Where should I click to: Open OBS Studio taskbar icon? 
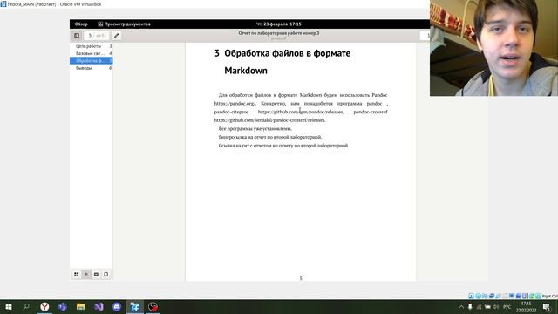153,306
